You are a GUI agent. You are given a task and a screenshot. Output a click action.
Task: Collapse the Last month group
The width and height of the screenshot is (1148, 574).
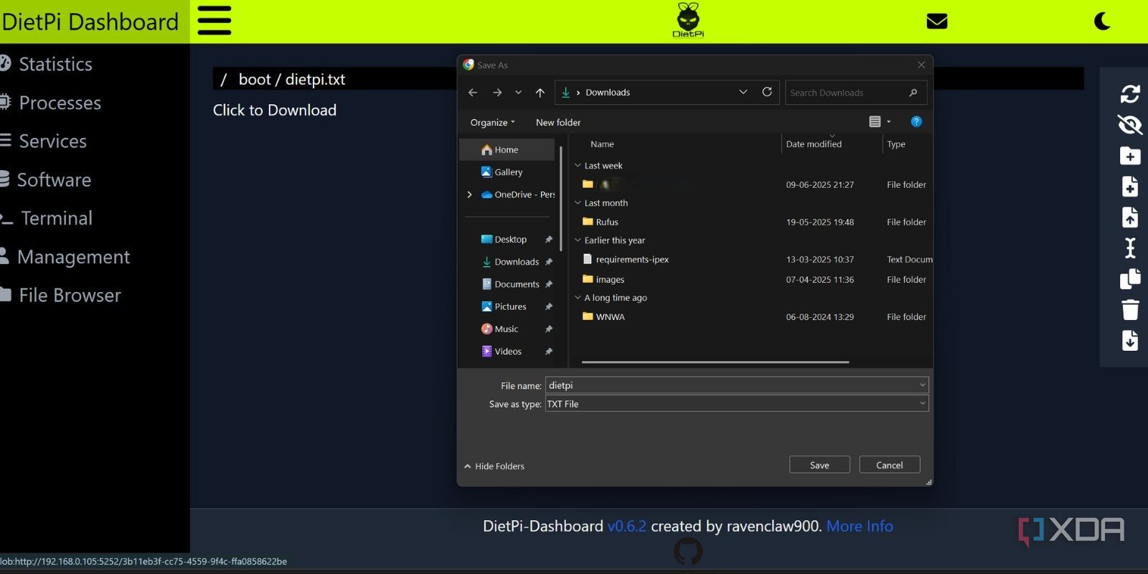click(x=578, y=202)
